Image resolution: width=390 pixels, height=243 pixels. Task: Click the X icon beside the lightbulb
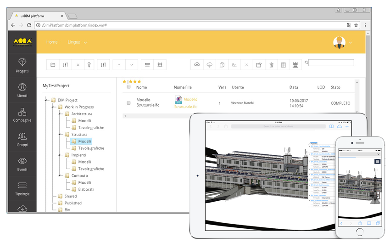[x=78, y=65]
